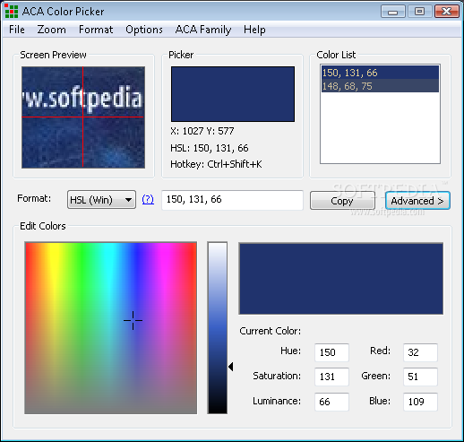This screenshot has height=442, width=464.
Task: Click the (?) format help link
Action: [x=148, y=199]
